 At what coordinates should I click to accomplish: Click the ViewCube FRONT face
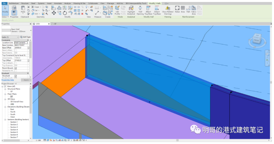click(x=256, y=40)
